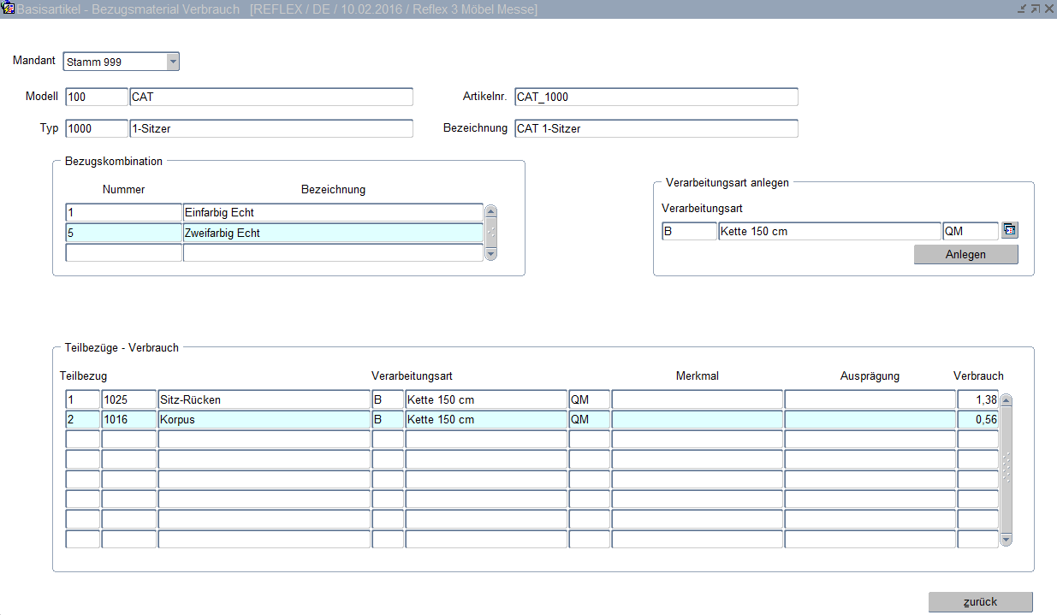
Task: Click the Bezeichnung field CAT 1-Sitzer
Action: point(655,128)
